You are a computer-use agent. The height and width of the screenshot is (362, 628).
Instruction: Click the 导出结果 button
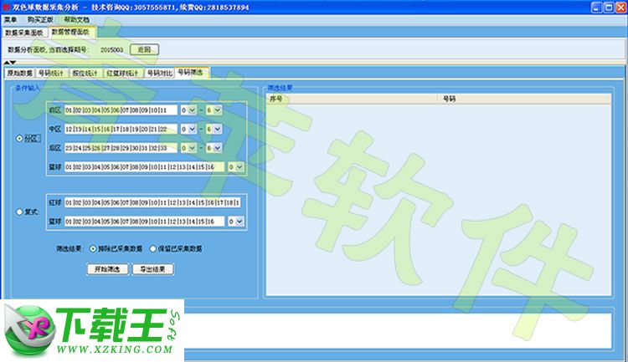pyautogui.click(x=152, y=269)
